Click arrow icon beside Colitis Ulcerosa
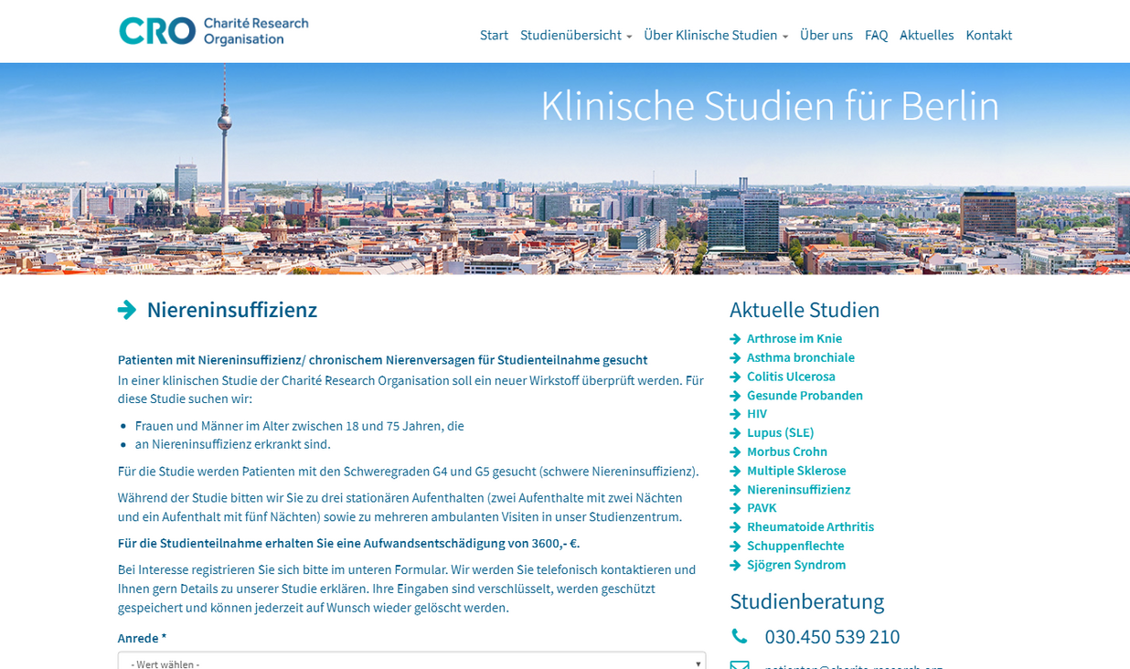This screenshot has width=1130, height=669. (x=735, y=377)
